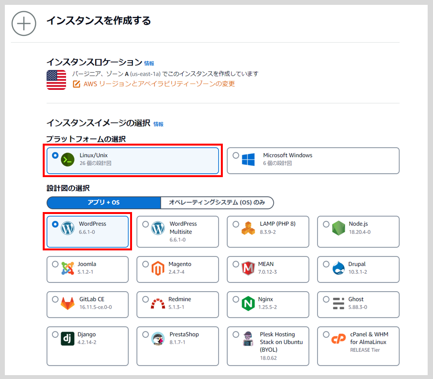Viewport: 433px width, 379px height.
Task: Select the Nginx radio button
Action: [x=236, y=299]
